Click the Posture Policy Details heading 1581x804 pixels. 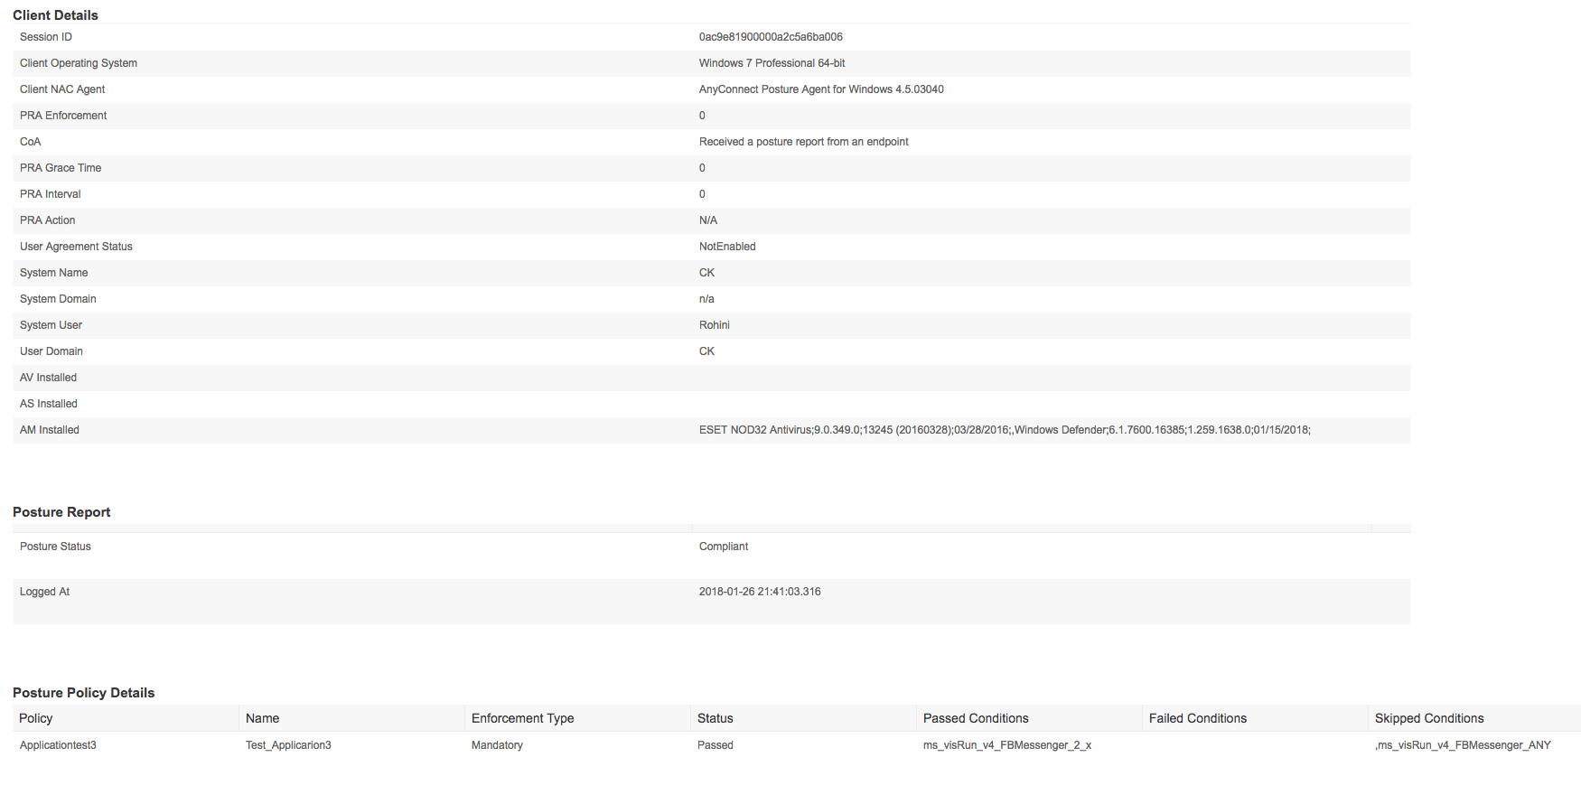click(x=83, y=693)
